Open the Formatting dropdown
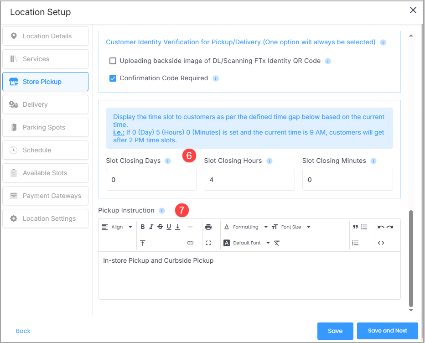The image size is (425, 343). coord(246,227)
